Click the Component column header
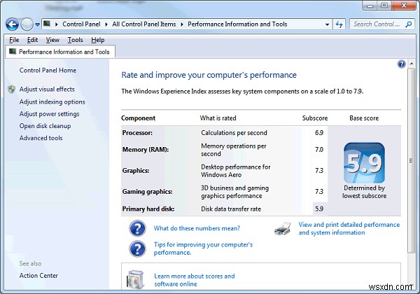This screenshot has height=294, width=420. tap(138, 118)
